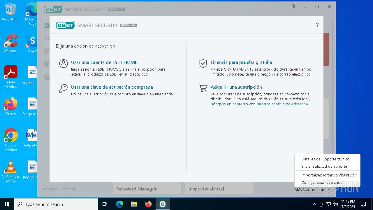
Task: Follow póngase en contacto con nuestro servicio link
Action: click(x=260, y=104)
